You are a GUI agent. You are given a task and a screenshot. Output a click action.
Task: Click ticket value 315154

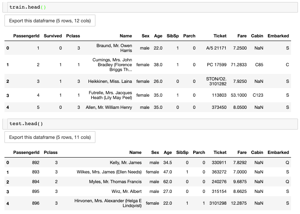coord(219,191)
